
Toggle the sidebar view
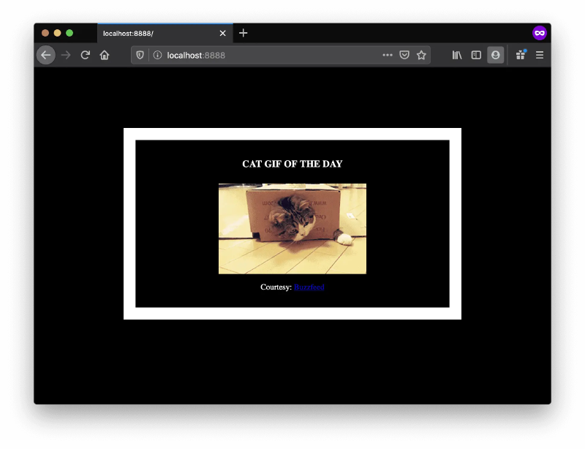476,55
